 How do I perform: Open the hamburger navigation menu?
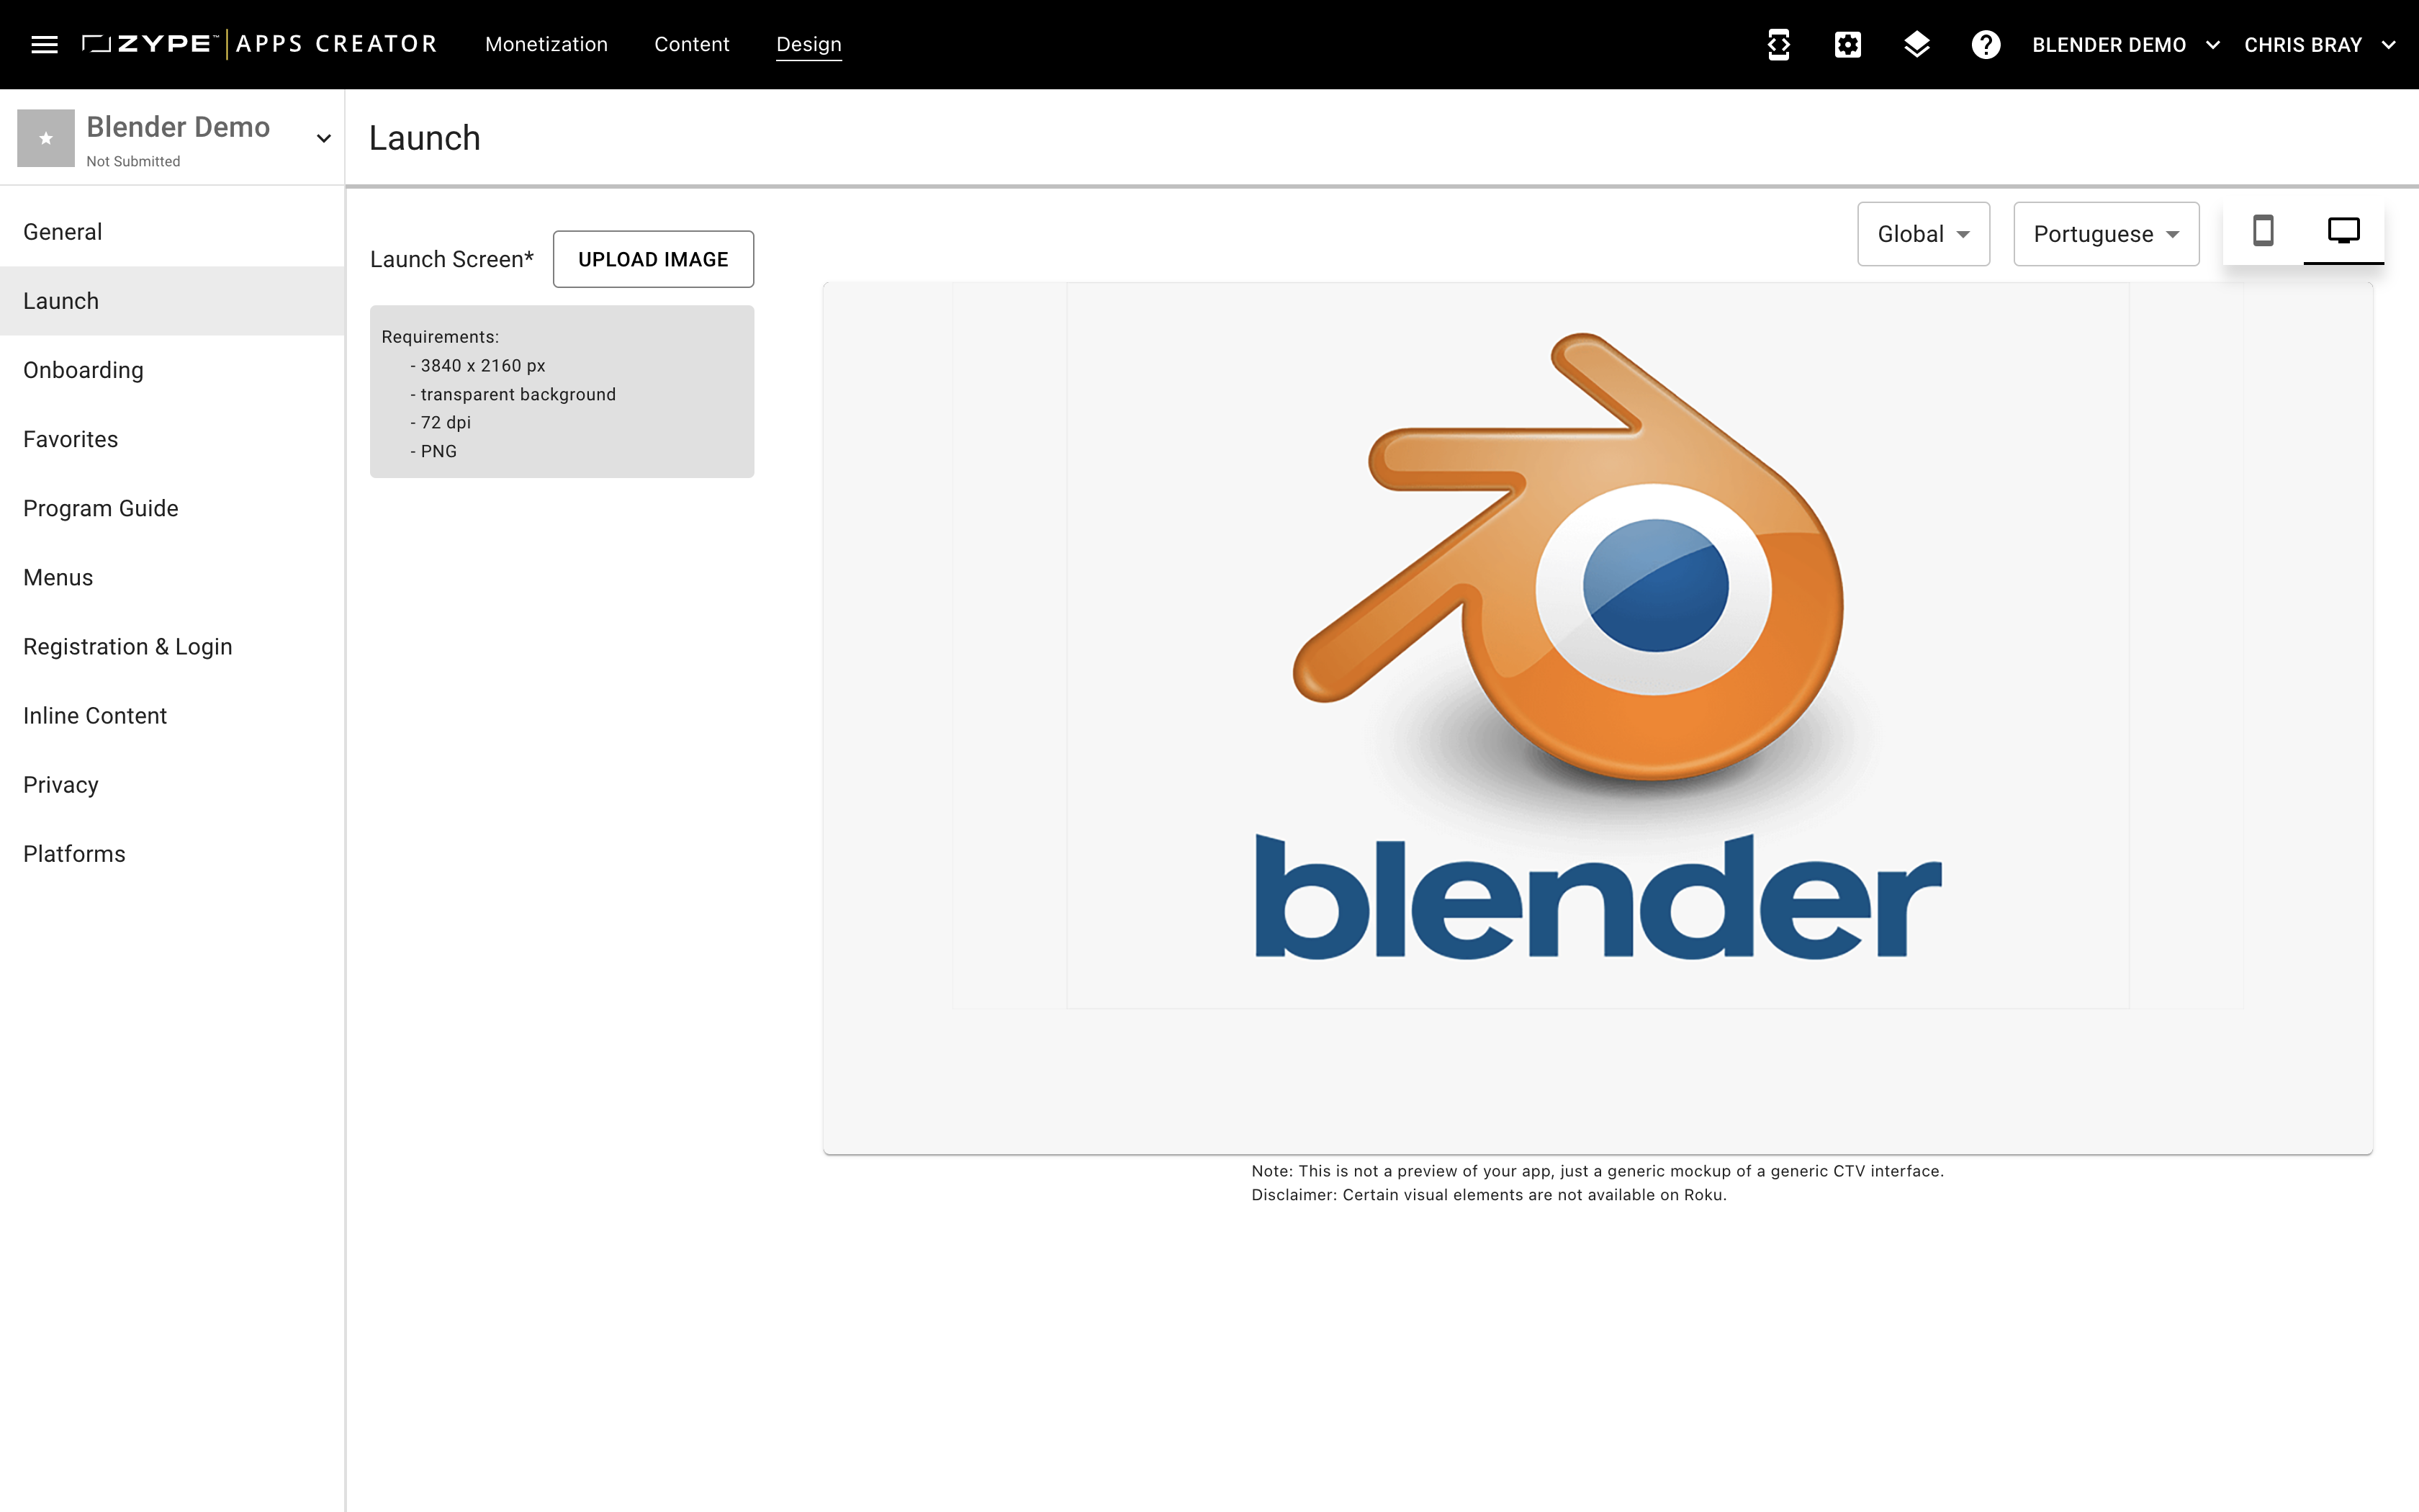pos(44,44)
